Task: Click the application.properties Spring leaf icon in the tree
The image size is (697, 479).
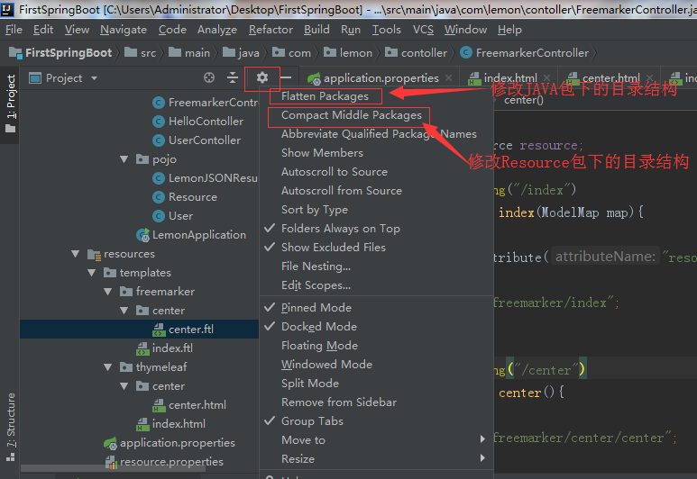Action: click(x=110, y=443)
